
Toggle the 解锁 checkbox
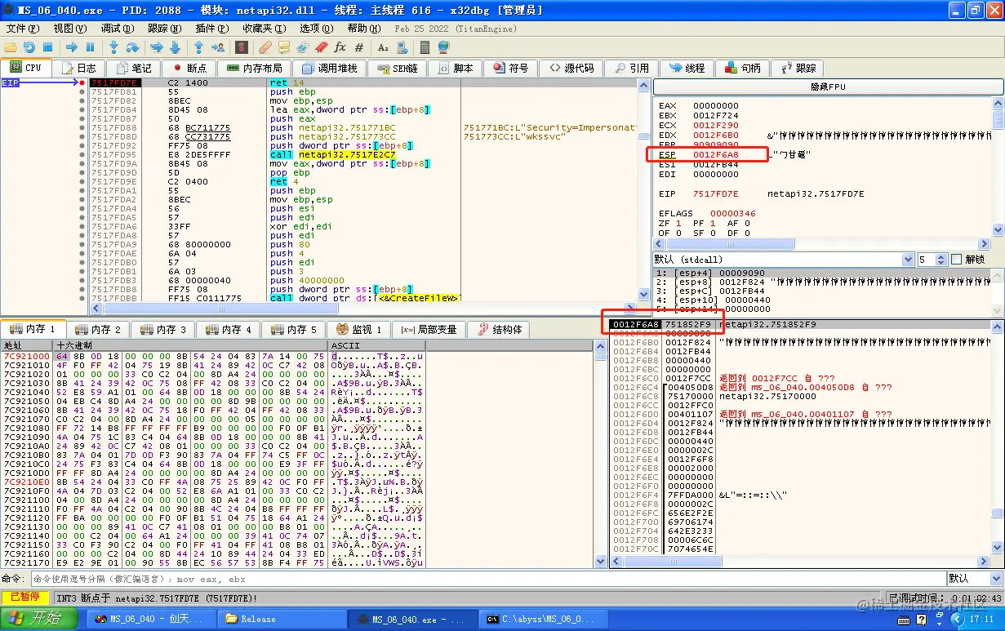point(957,260)
